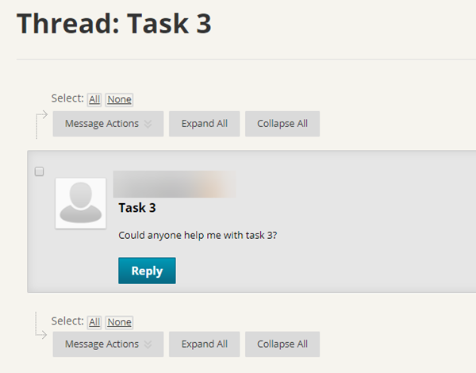Click the top Collapse All button
The width and height of the screenshot is (476, 373).
tap(282, 124)
